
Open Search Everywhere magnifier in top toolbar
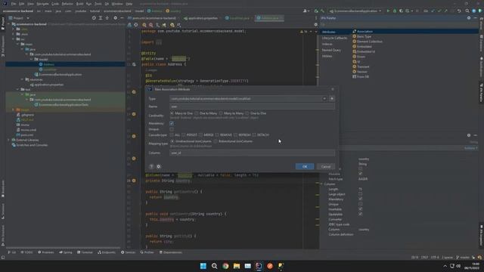pos(467,11)
